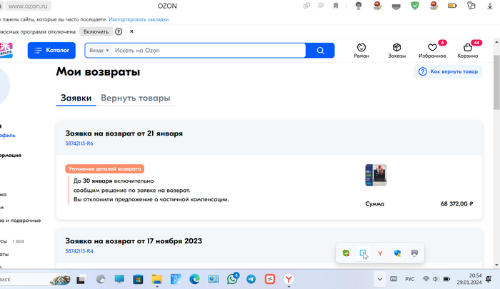Screen dimensions: 500x289
Task: Click the green shield icon in tray popup
Action: (x=346, y=253)
